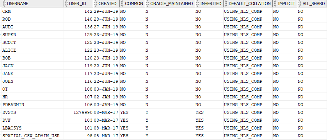This screenshot has width=327, height=140.
Task: Select the ROD username cell
Action: [x=33, y=19]
